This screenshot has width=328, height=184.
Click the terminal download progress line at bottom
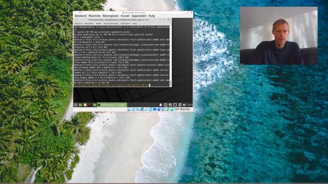click(x=112, y=85)
